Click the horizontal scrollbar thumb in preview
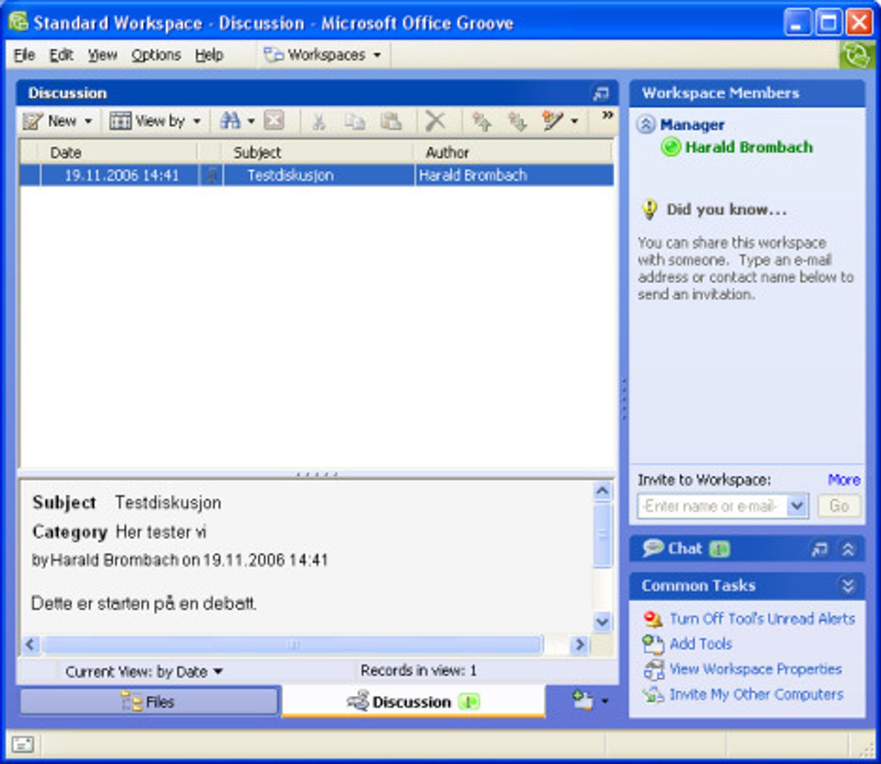This screenshot has height=764, width=881. coord(292,645)
